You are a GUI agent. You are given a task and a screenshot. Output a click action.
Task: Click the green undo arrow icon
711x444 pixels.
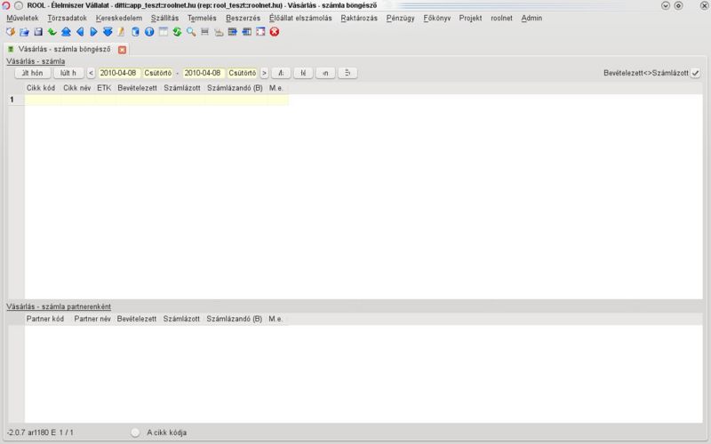pyautogui.click(x=52, y=32)
